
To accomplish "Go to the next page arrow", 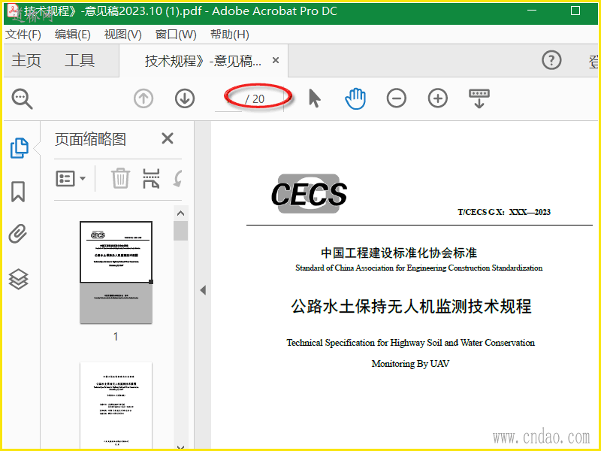I will coord(185,98).
